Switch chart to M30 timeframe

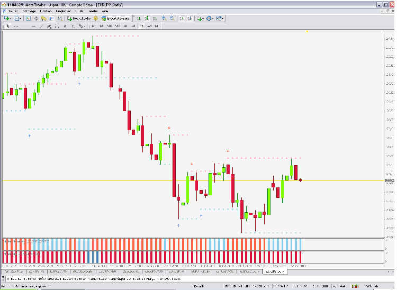click(118, 26)
